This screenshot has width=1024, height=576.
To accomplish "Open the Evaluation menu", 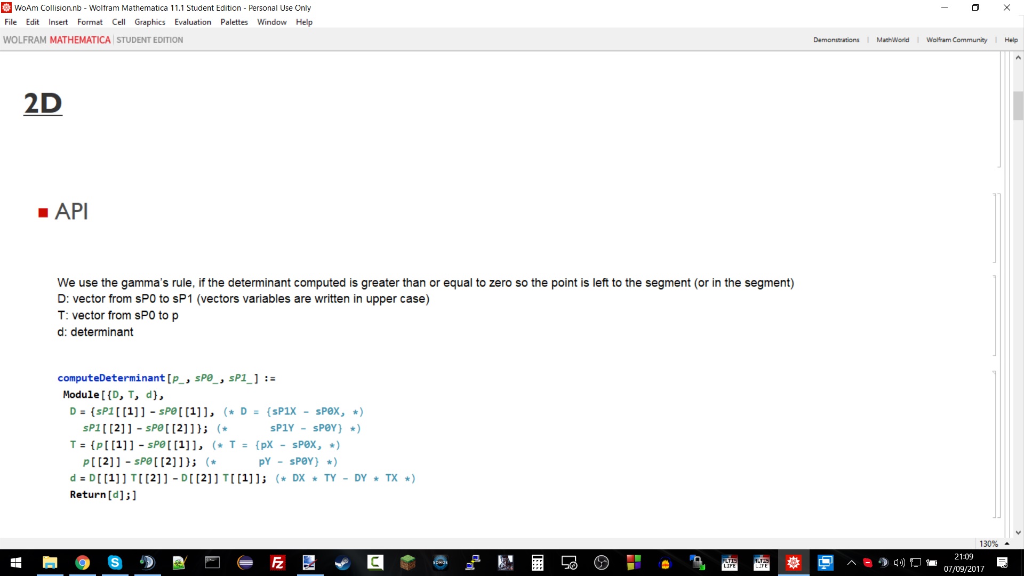I will pyautogui.click(x=193, y=22).
